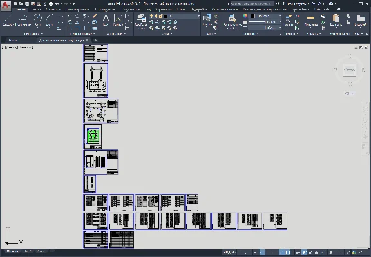
Task: Click the Paste (Вставить) clipboard icon
Action: click(x=336, y=20)
